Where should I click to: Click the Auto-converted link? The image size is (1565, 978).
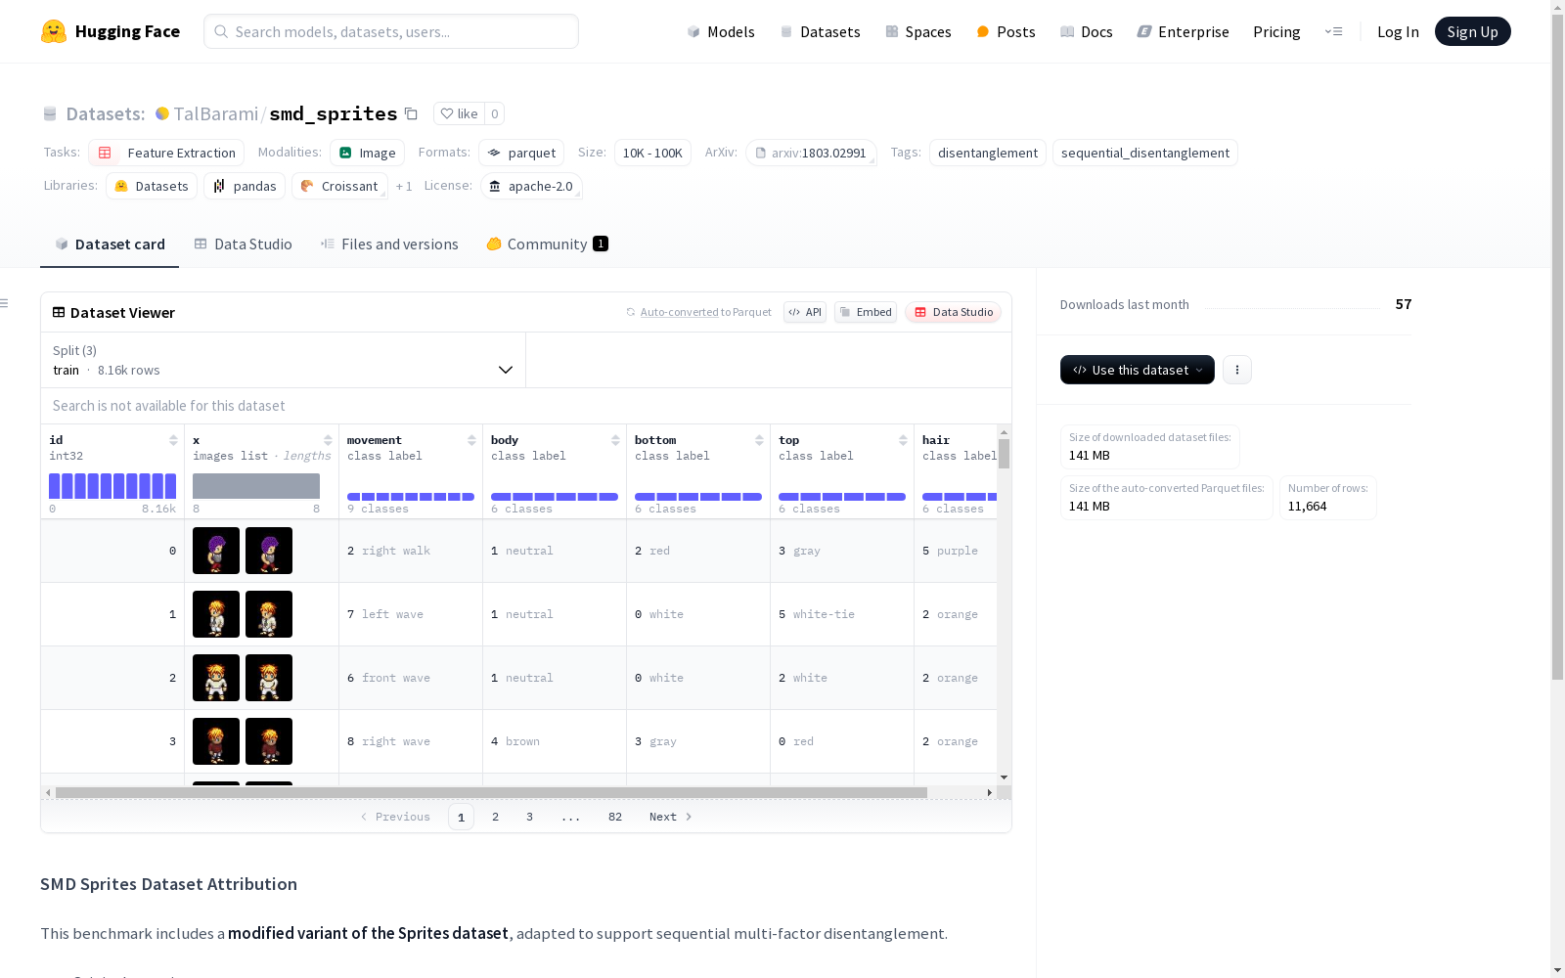[x=680, y=312]
